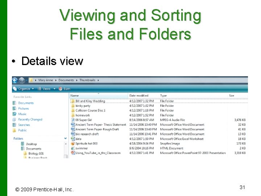Open Documents favorite link

click(26, 103)
